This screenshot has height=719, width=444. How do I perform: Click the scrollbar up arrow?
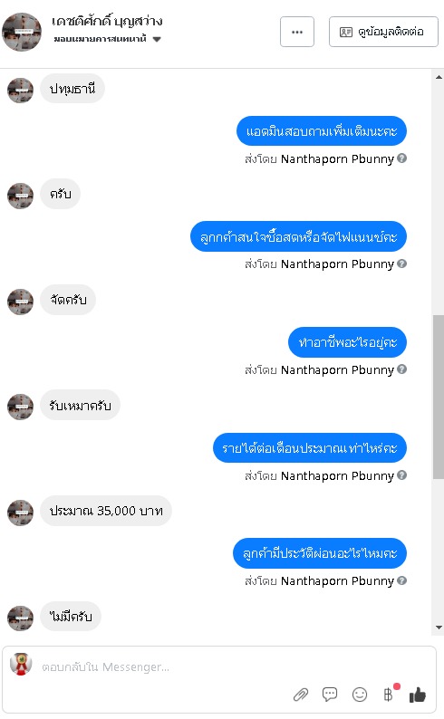pyautogui.click(x=439, y=77)
